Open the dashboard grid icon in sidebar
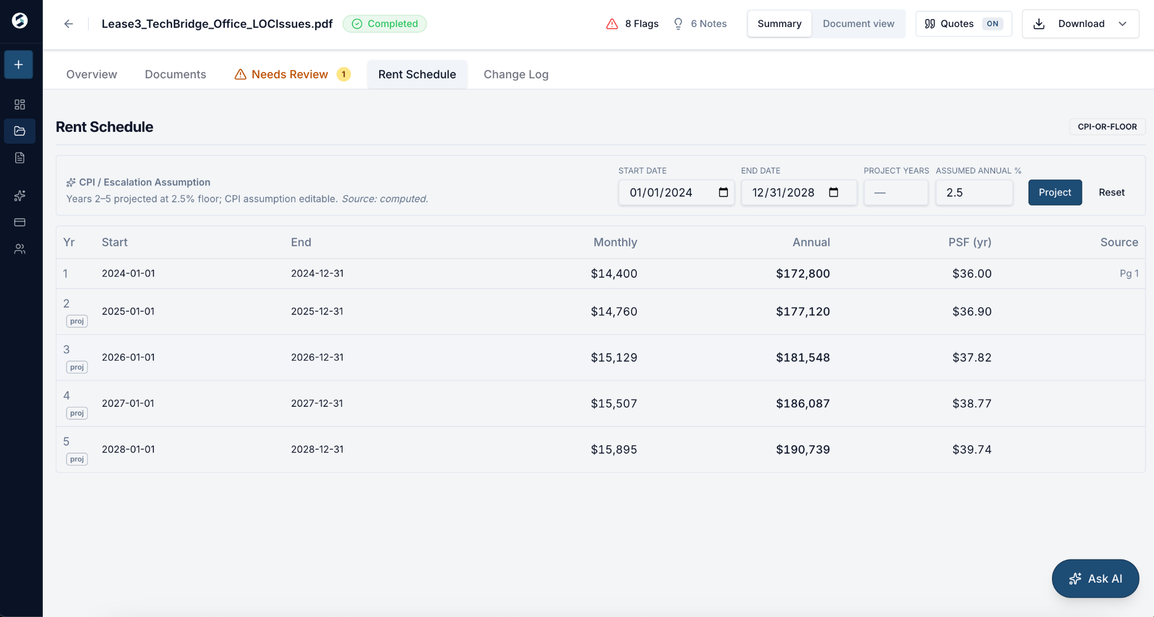The width and height of the screenshot is (1154, 617). 20,104
